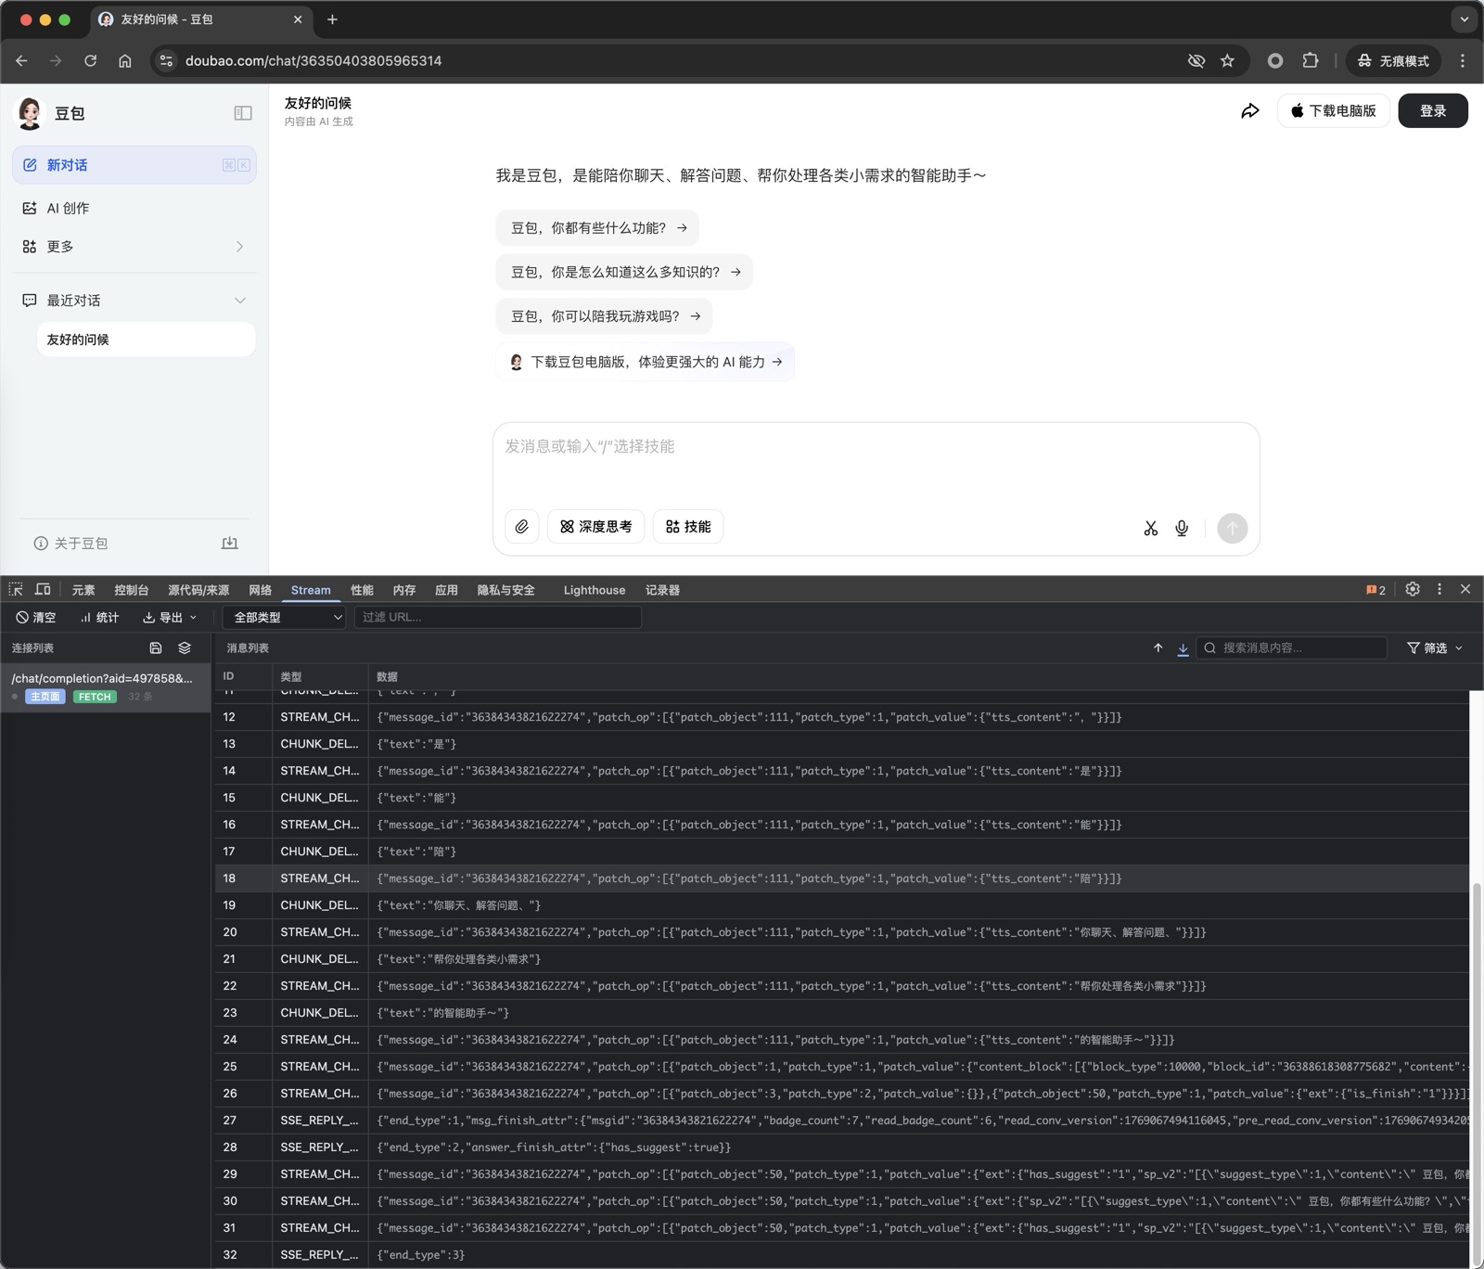This screenshot has width=1484, height=1269.
Task: Click the layers icon in 连接列表
Action: click(185, 648)
